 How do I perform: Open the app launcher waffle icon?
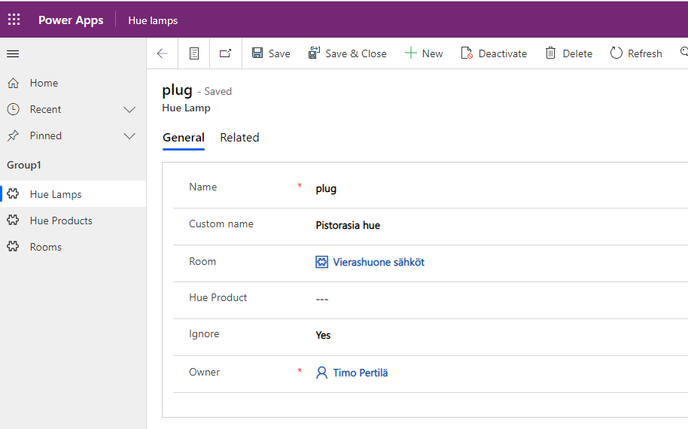[14, 20]
